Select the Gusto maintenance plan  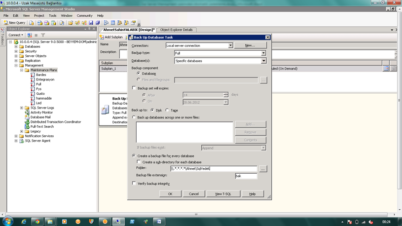coord(40,94)
